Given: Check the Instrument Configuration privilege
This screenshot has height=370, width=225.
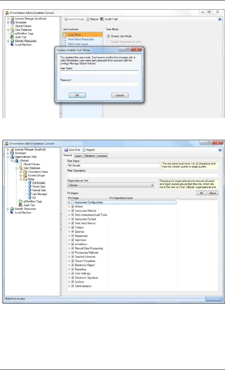Looking at the screenshot, I should [x=73, y=202].
